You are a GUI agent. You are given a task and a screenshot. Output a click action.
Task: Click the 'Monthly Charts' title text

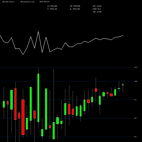[x=8, y=2]
